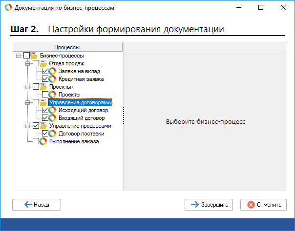Tick the Выполнение заказа checkbox
Viewport: 295px width, 231px height.
pos(36,141)
